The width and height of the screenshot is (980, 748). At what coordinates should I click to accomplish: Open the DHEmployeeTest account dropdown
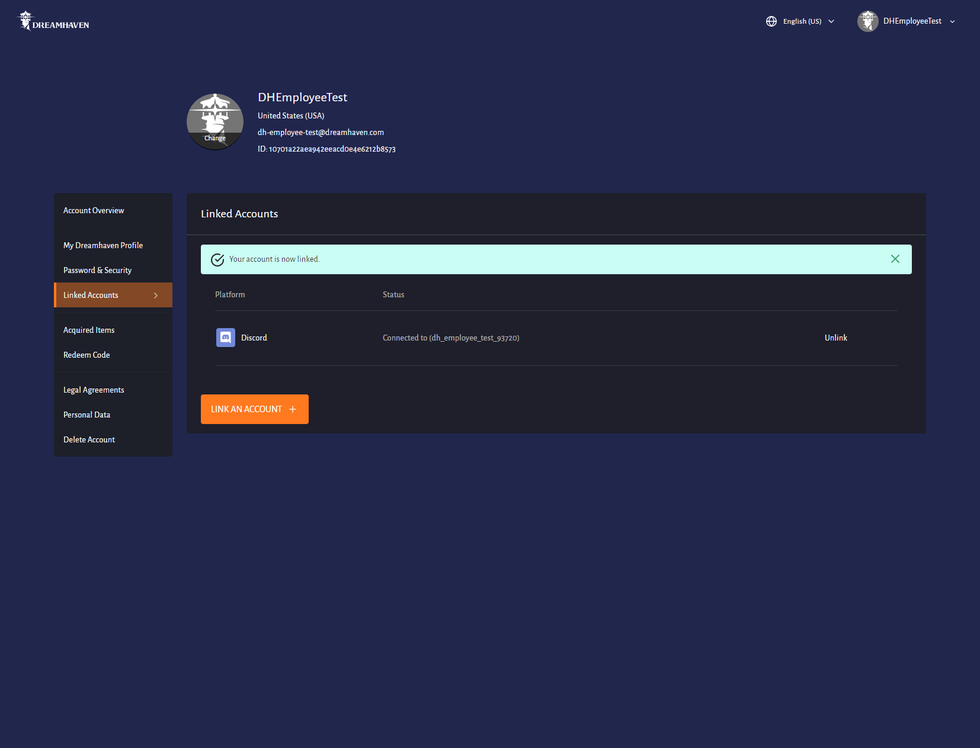point(912,21)
